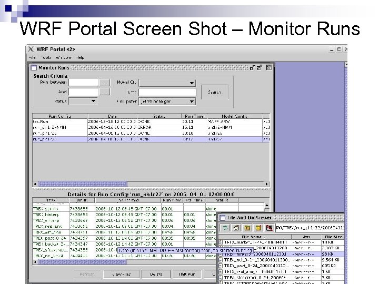Select the run with ERROR status
This screenshot has width=379, height=284.
pos(151,127)
